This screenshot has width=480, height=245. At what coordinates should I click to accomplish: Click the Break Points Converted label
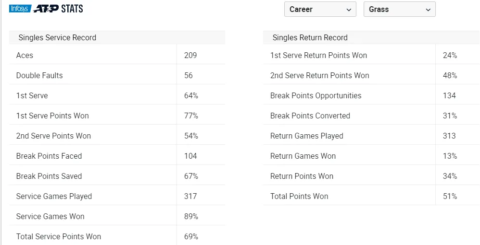click(310, 116)
